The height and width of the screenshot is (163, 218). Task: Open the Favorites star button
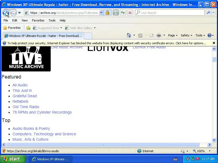click(x=12, y=28)
